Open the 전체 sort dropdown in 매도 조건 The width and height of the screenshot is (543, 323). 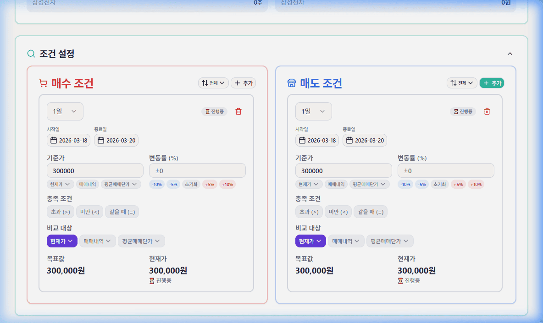(x=462, y=83)
